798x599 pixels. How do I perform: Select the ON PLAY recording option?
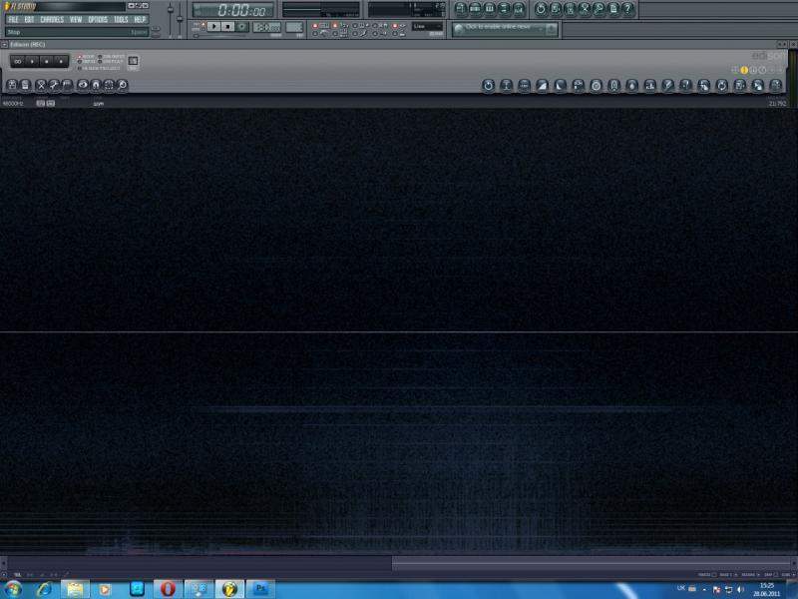pos(110,62)
